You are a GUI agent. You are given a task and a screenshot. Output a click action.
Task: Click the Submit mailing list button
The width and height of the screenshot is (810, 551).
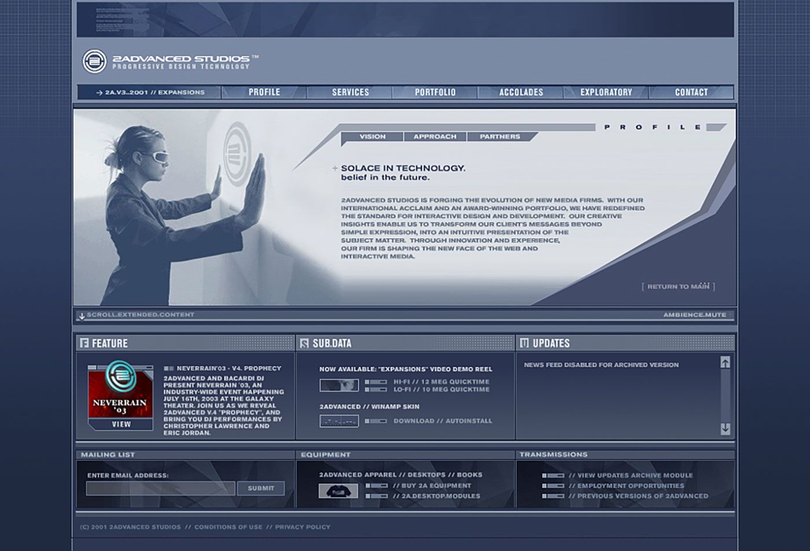pyautogui.click(x=261, y=488)
